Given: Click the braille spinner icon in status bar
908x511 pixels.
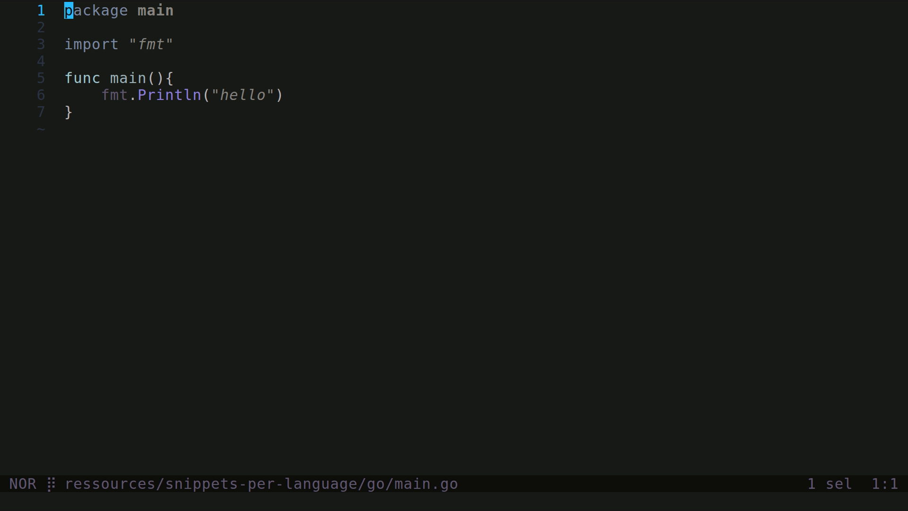Looking at the screenshot, I should tap(51, 484).
